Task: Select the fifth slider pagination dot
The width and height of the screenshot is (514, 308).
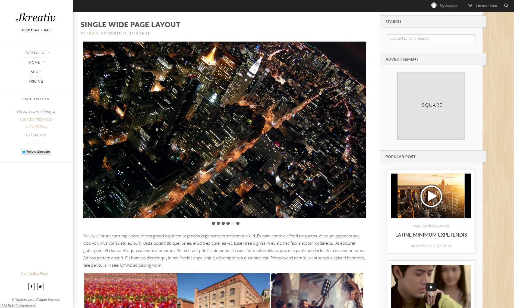Action: pyautogui.click(x=233, y=223)
